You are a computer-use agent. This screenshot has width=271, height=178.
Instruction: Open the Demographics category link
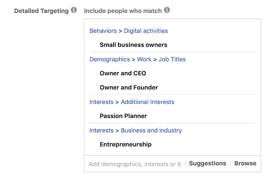110,60
